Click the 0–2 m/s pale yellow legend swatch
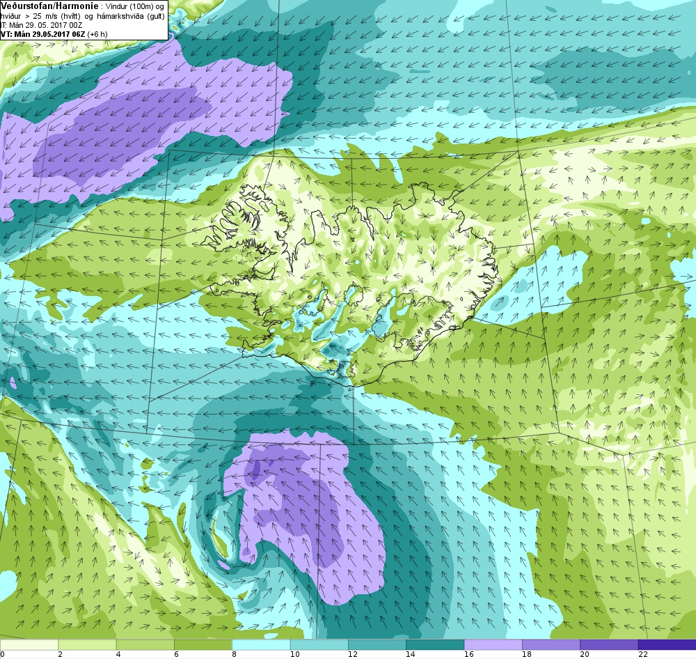696x659 pixels. coord(29,644)
